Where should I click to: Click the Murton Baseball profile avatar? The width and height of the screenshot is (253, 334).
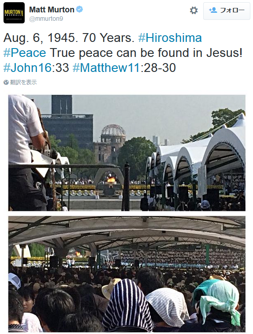[x=14, y=13]
